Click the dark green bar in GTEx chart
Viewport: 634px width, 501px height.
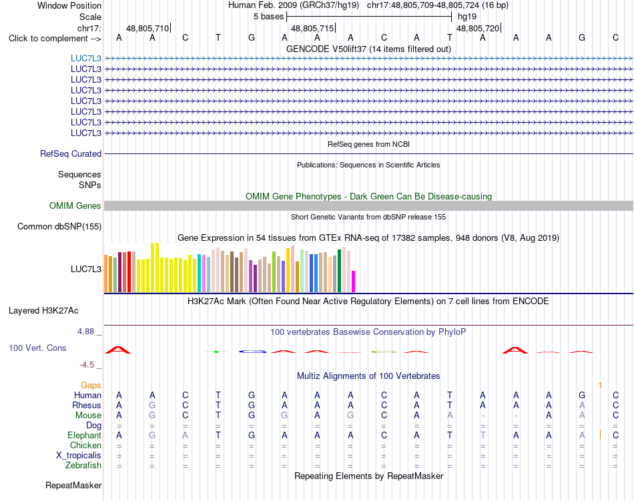[x=339, y=271]
